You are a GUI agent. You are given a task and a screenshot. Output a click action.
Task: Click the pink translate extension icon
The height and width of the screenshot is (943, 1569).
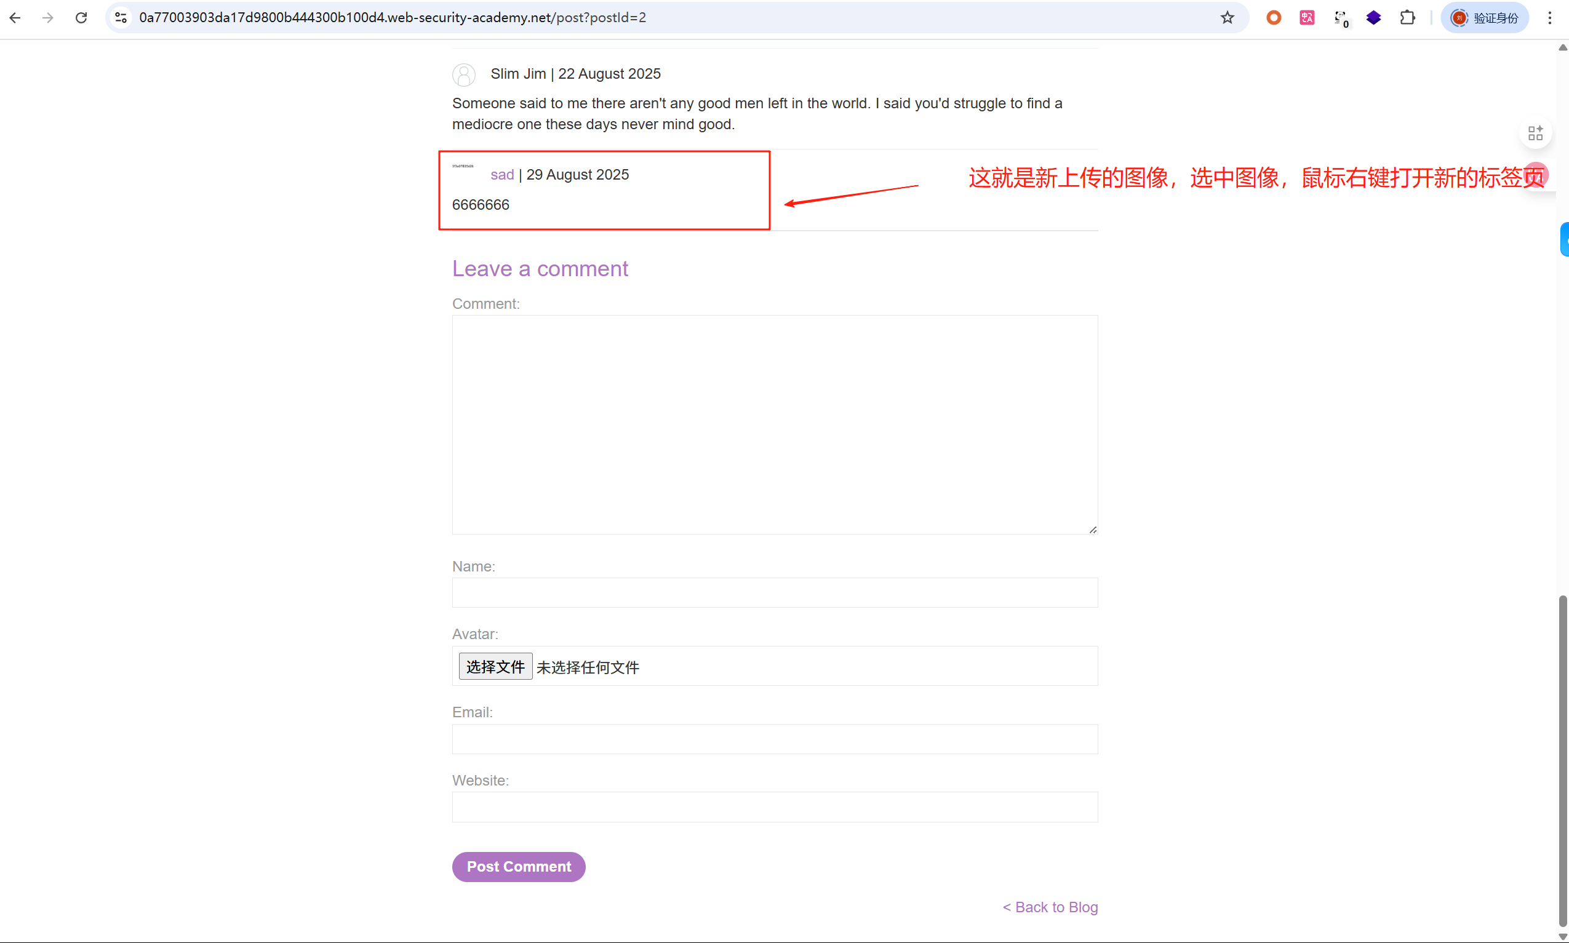coord(1306,18)
